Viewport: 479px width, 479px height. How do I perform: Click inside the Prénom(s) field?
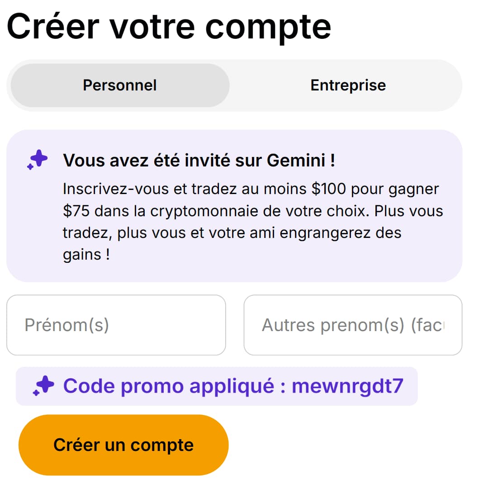pos(116,325)
